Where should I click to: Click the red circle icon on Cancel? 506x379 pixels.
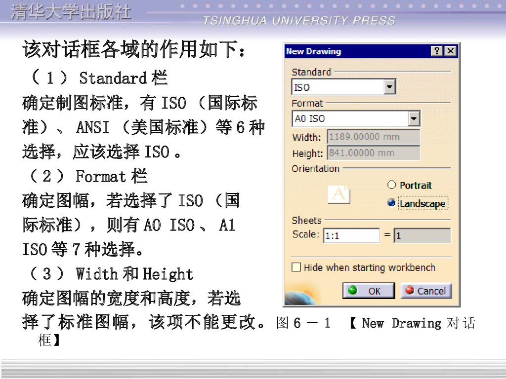[410, 290]
